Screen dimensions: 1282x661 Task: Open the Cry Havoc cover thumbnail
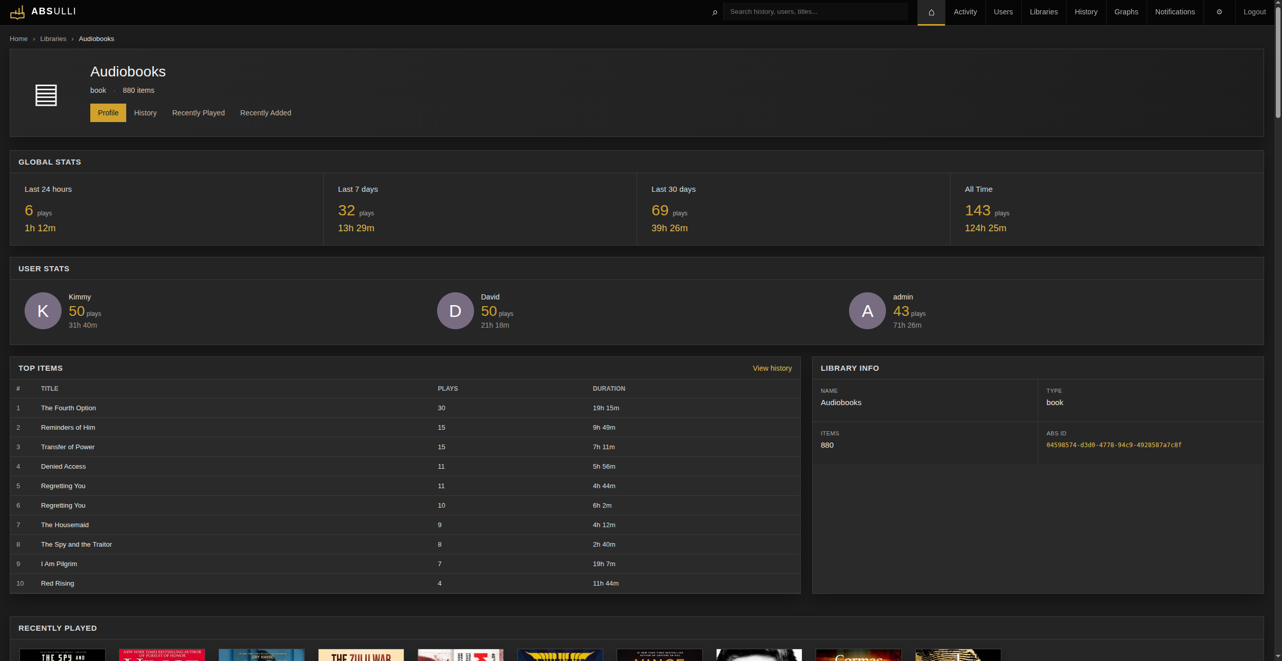[262, 655]
